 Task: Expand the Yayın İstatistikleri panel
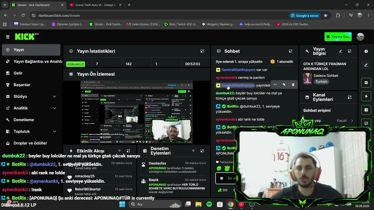tap(202, 51)
